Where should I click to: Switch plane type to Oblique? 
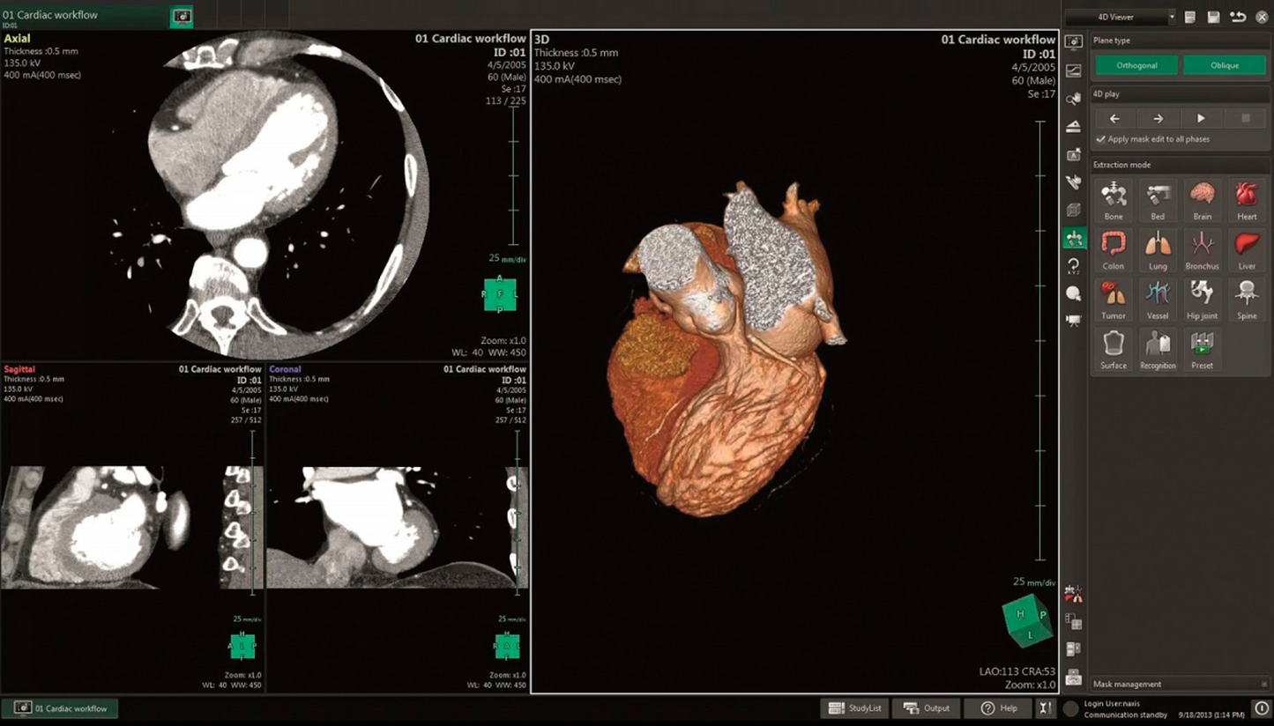1224,65
